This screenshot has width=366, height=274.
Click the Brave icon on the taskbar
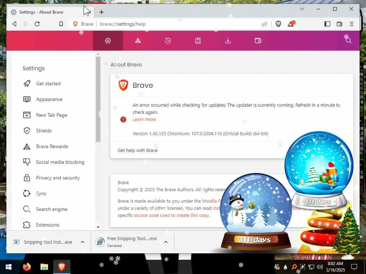point(61,267)
